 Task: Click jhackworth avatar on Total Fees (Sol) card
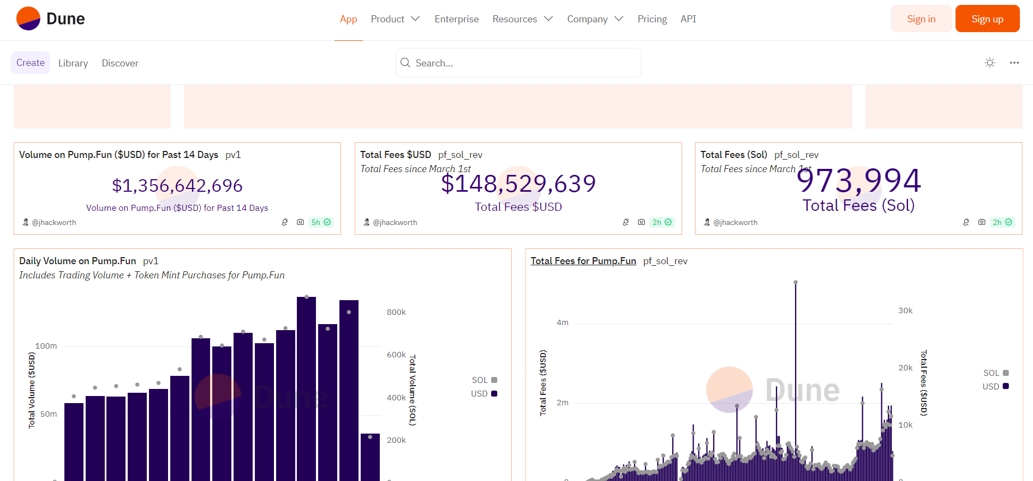[x=707, y=222]
